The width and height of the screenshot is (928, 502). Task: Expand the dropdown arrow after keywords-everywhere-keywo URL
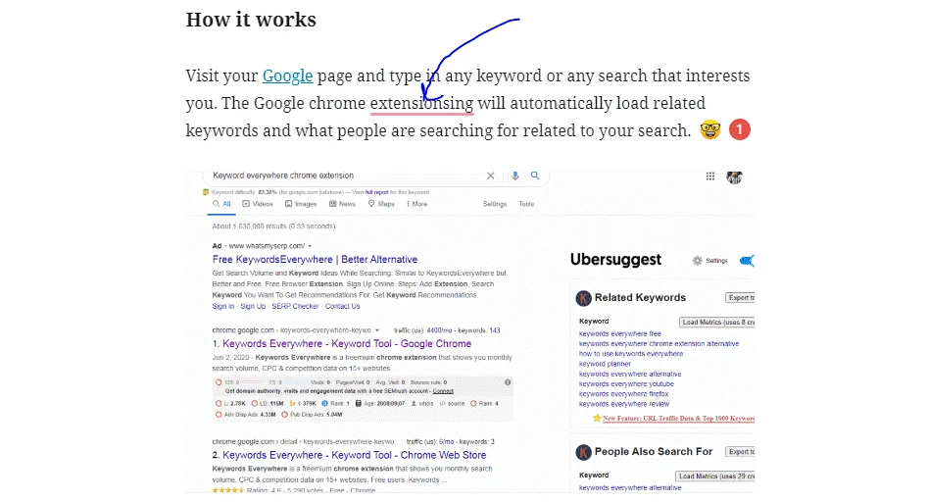[377, 331]
